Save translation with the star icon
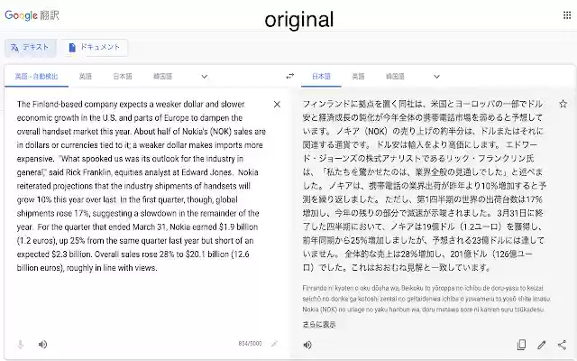 pos(563,104)
